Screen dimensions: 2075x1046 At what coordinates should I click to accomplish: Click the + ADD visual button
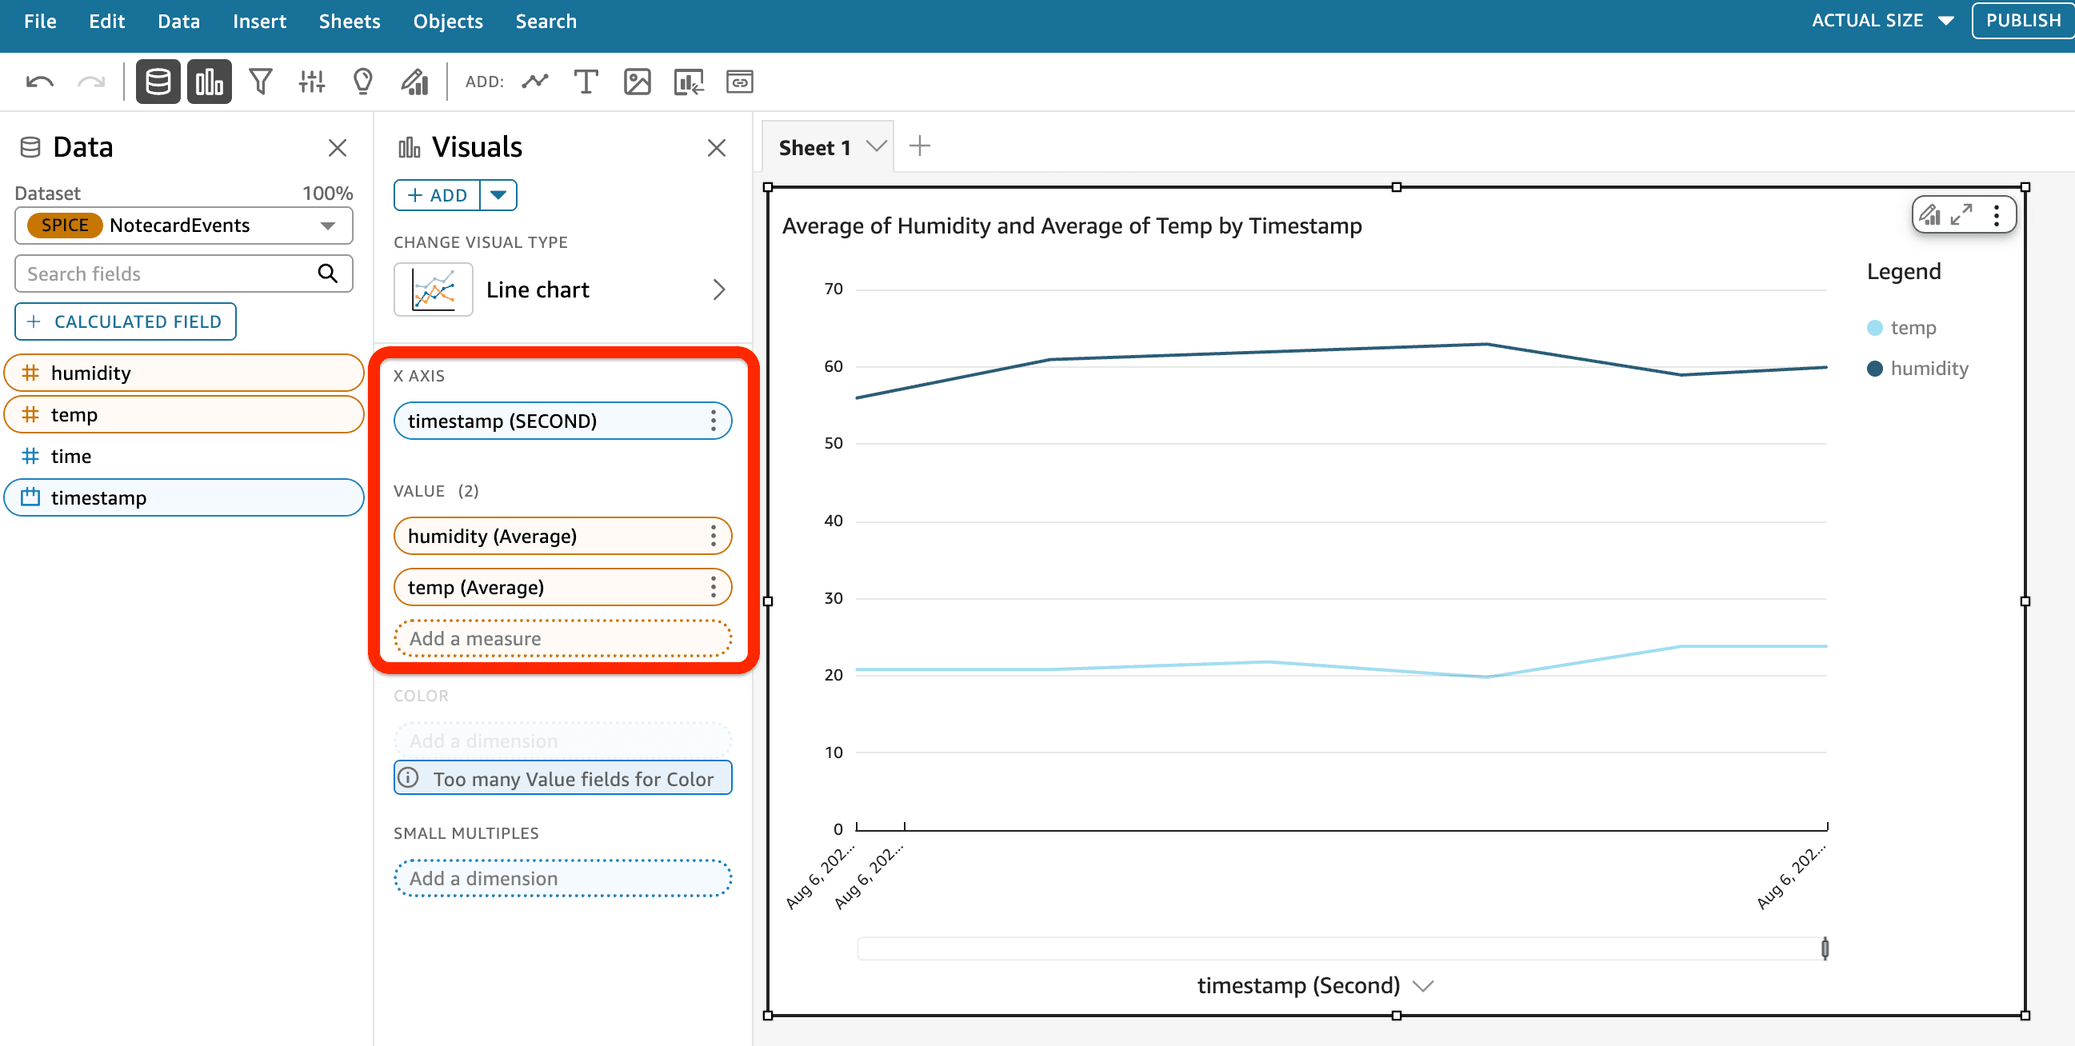click(438, 195)
